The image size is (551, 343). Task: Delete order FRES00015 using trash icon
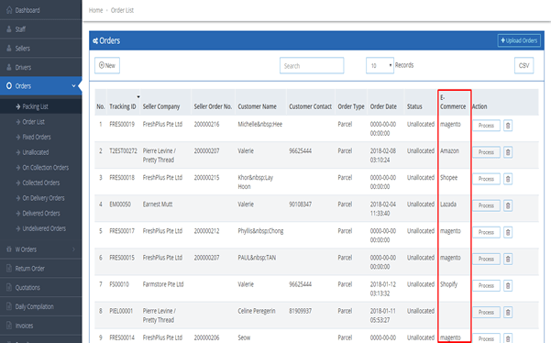[x=508, y=259]
